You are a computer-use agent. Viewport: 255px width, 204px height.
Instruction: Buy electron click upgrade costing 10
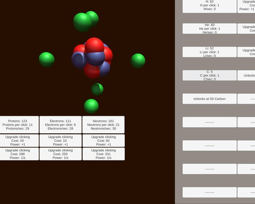point(61,141)
